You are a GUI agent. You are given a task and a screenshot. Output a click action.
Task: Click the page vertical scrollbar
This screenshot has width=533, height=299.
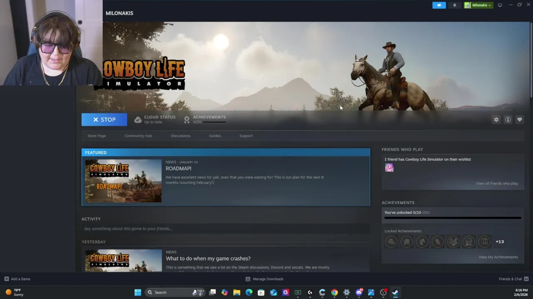(x=531, y=60)
